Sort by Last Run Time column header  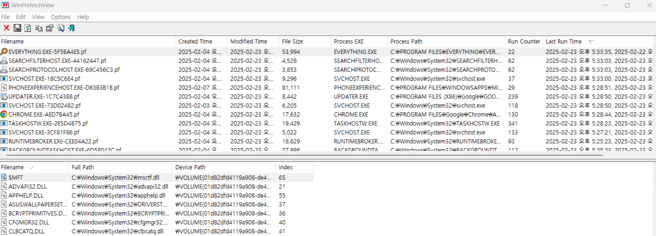click(598, 41)
